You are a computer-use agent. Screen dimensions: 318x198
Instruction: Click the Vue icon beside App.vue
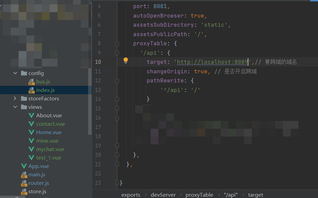pyautogui.click(x=24, y=166)
